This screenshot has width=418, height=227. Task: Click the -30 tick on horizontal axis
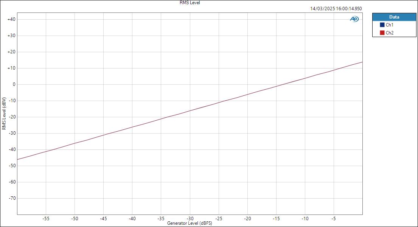tap(190, 218)
